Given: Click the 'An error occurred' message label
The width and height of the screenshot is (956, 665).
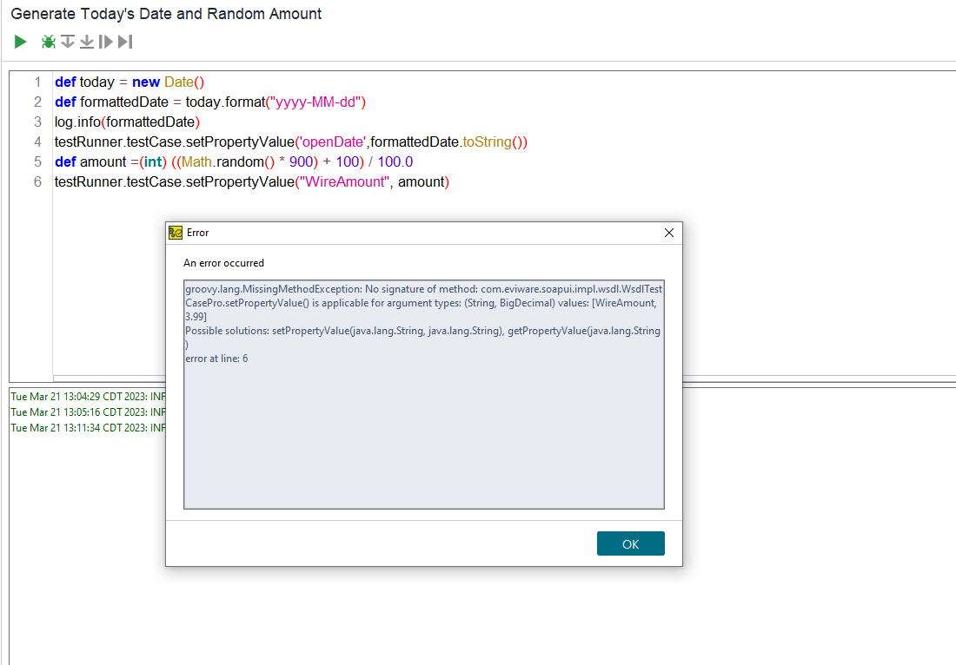Looking at the screenshot, I should coord(223,263).
